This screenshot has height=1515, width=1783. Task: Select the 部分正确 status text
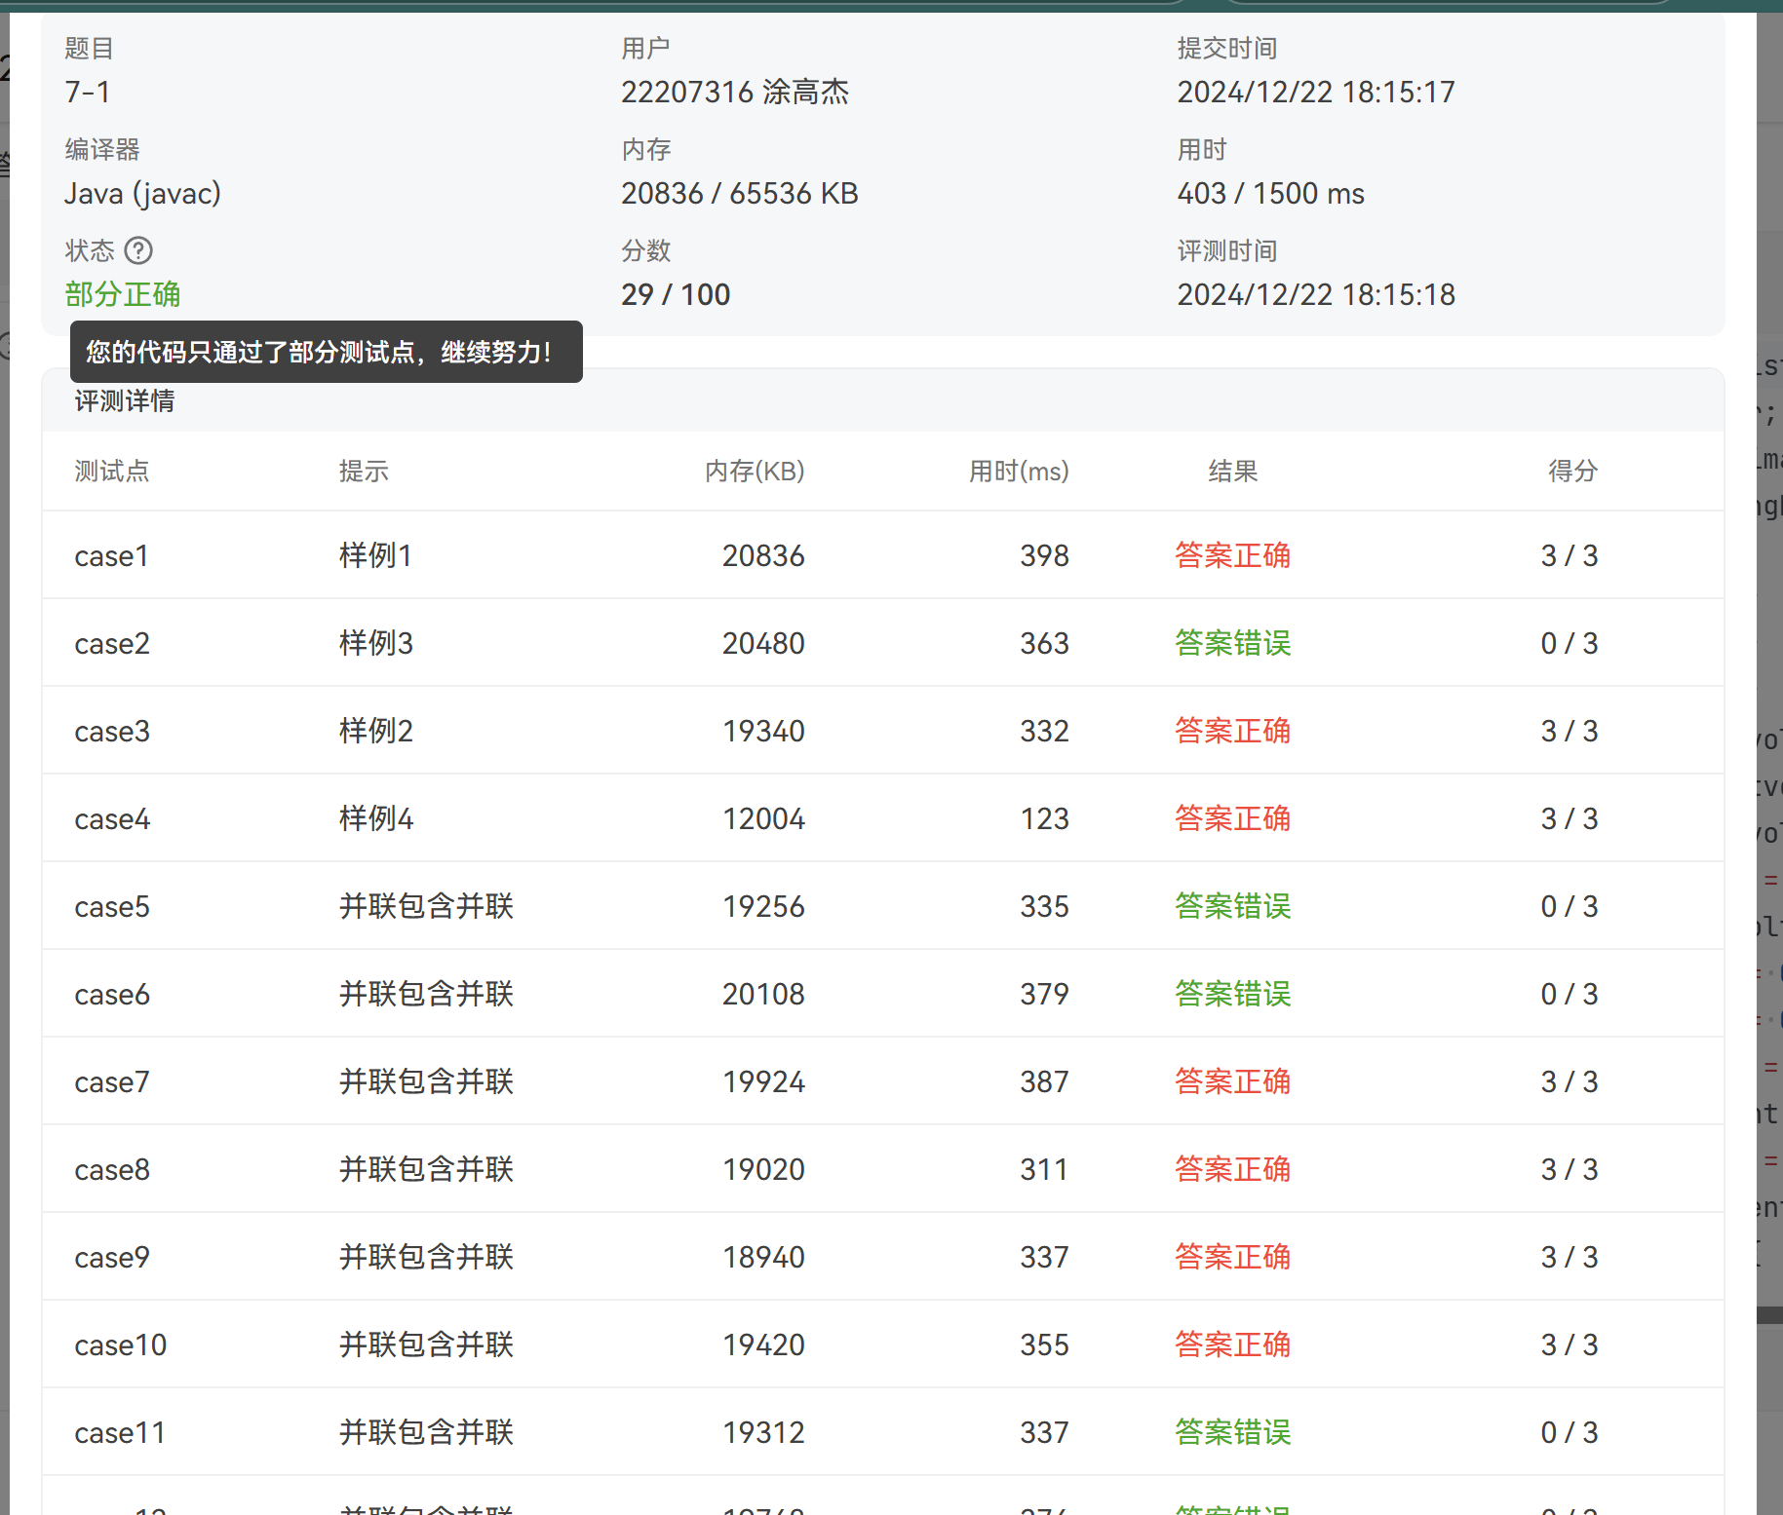tap(123, 294)
